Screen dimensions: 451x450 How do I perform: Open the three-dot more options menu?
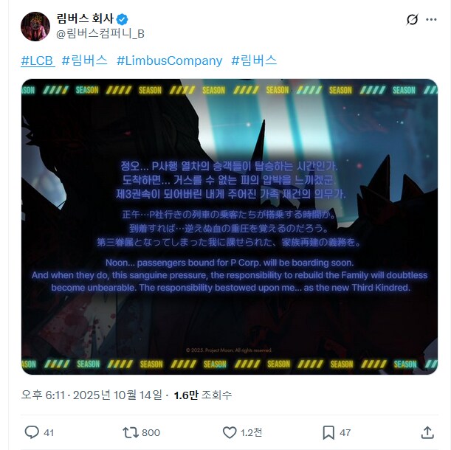pos(431,20)
